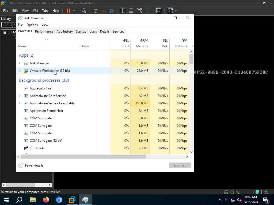Image resolution: width=274 pixels, height=205 pixels.
Task: Open Task Manager's Options menu
Action: (32, 25)
